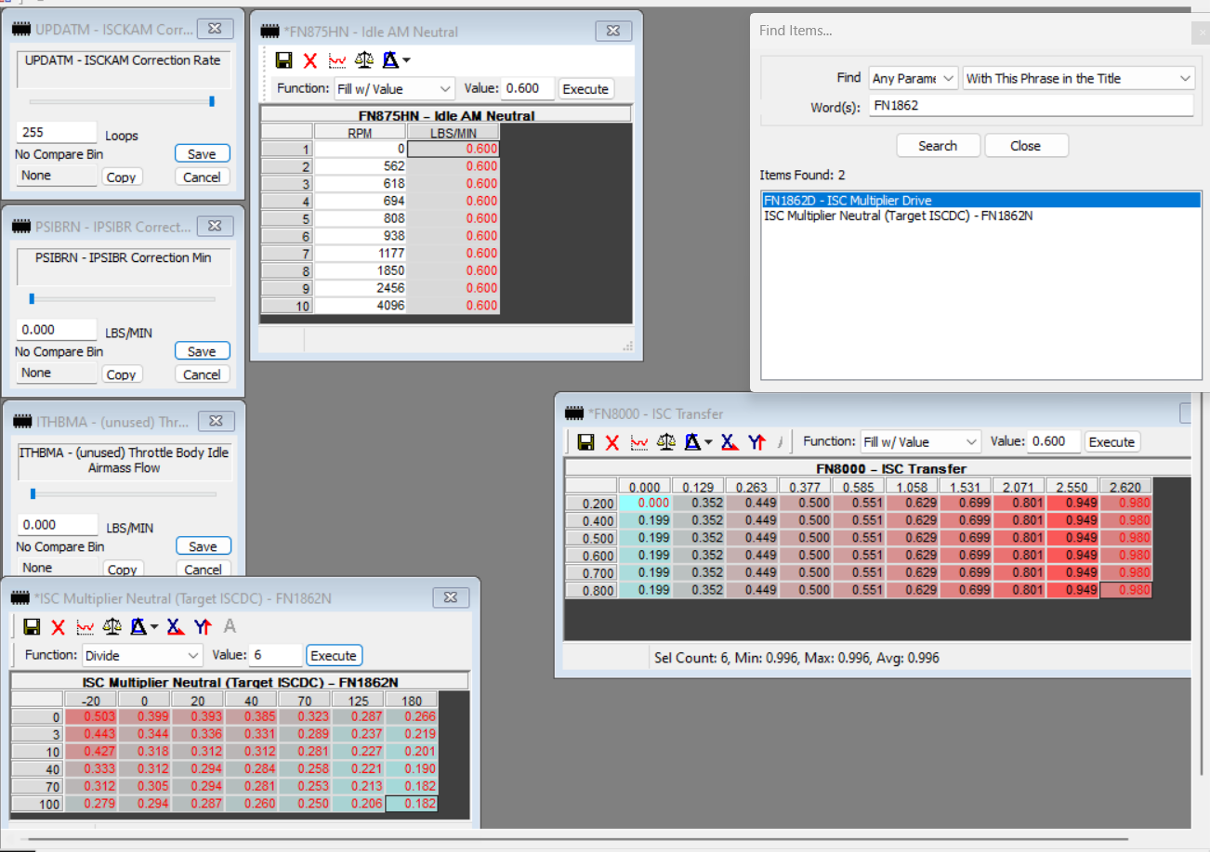Click the Word(s) field containing FN1862
This screenshot has width=1210, height=852.
[1031, 106]
